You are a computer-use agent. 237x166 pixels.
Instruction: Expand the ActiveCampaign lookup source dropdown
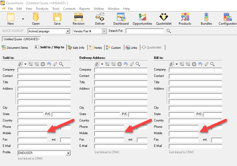68,31
